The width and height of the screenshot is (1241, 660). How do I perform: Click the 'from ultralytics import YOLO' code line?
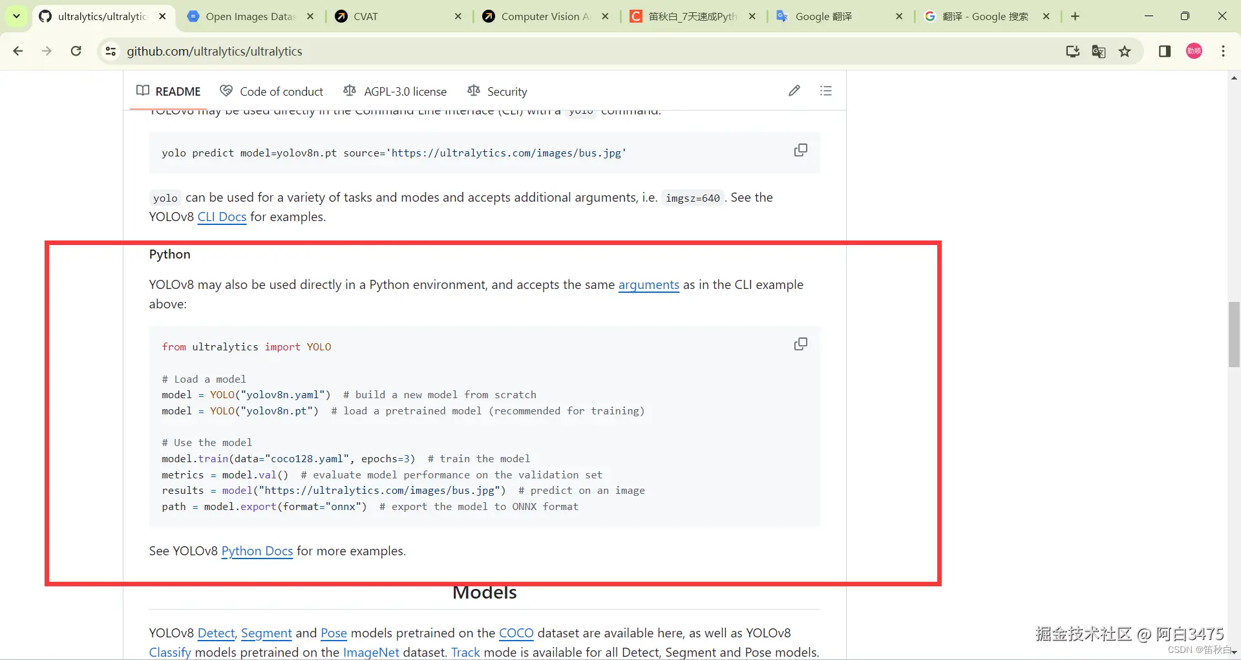click(246, 347)
